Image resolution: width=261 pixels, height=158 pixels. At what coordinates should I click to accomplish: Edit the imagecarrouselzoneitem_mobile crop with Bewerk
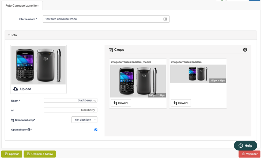coord(121,103)
